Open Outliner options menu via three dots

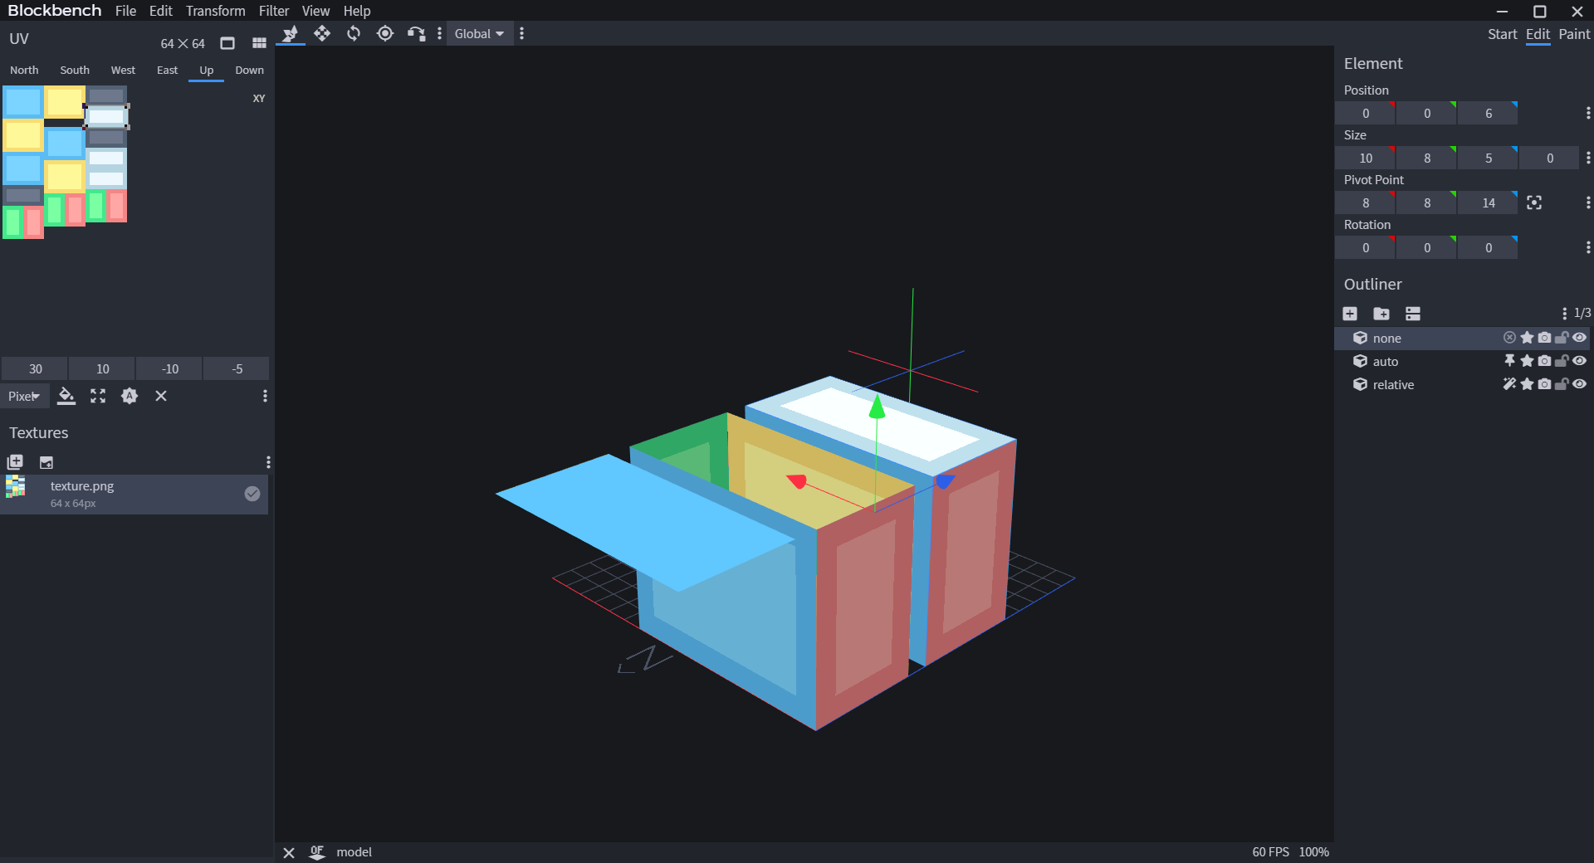(x=1565, y=313)
